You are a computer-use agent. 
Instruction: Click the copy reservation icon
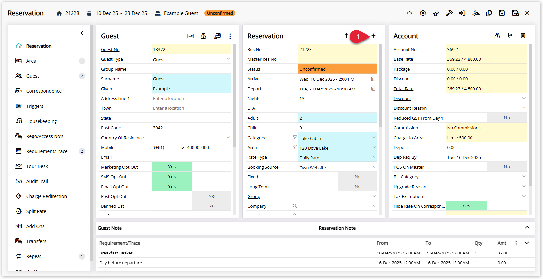(489, 13)
